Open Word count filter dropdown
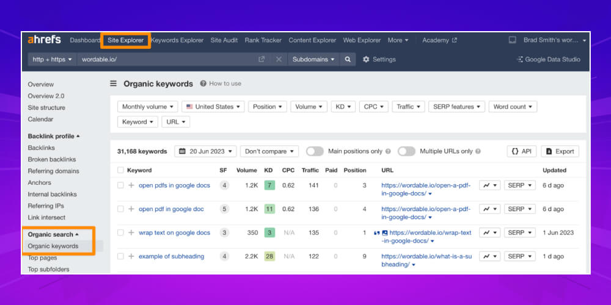611x305 pixels. [x=513, y=107]
